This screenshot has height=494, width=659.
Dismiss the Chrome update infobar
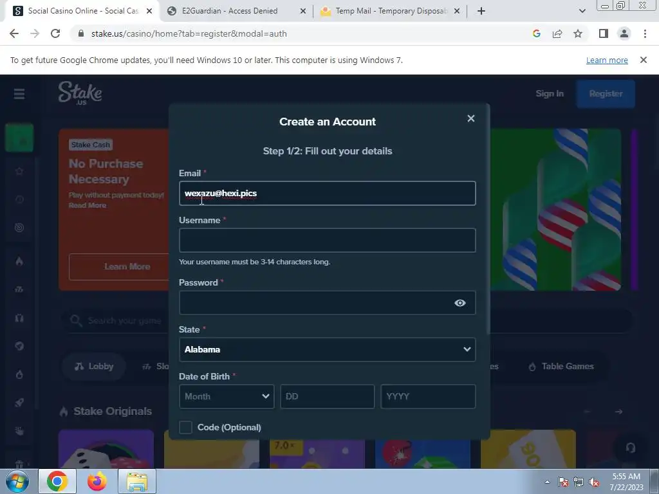click(x=643, y=60)
